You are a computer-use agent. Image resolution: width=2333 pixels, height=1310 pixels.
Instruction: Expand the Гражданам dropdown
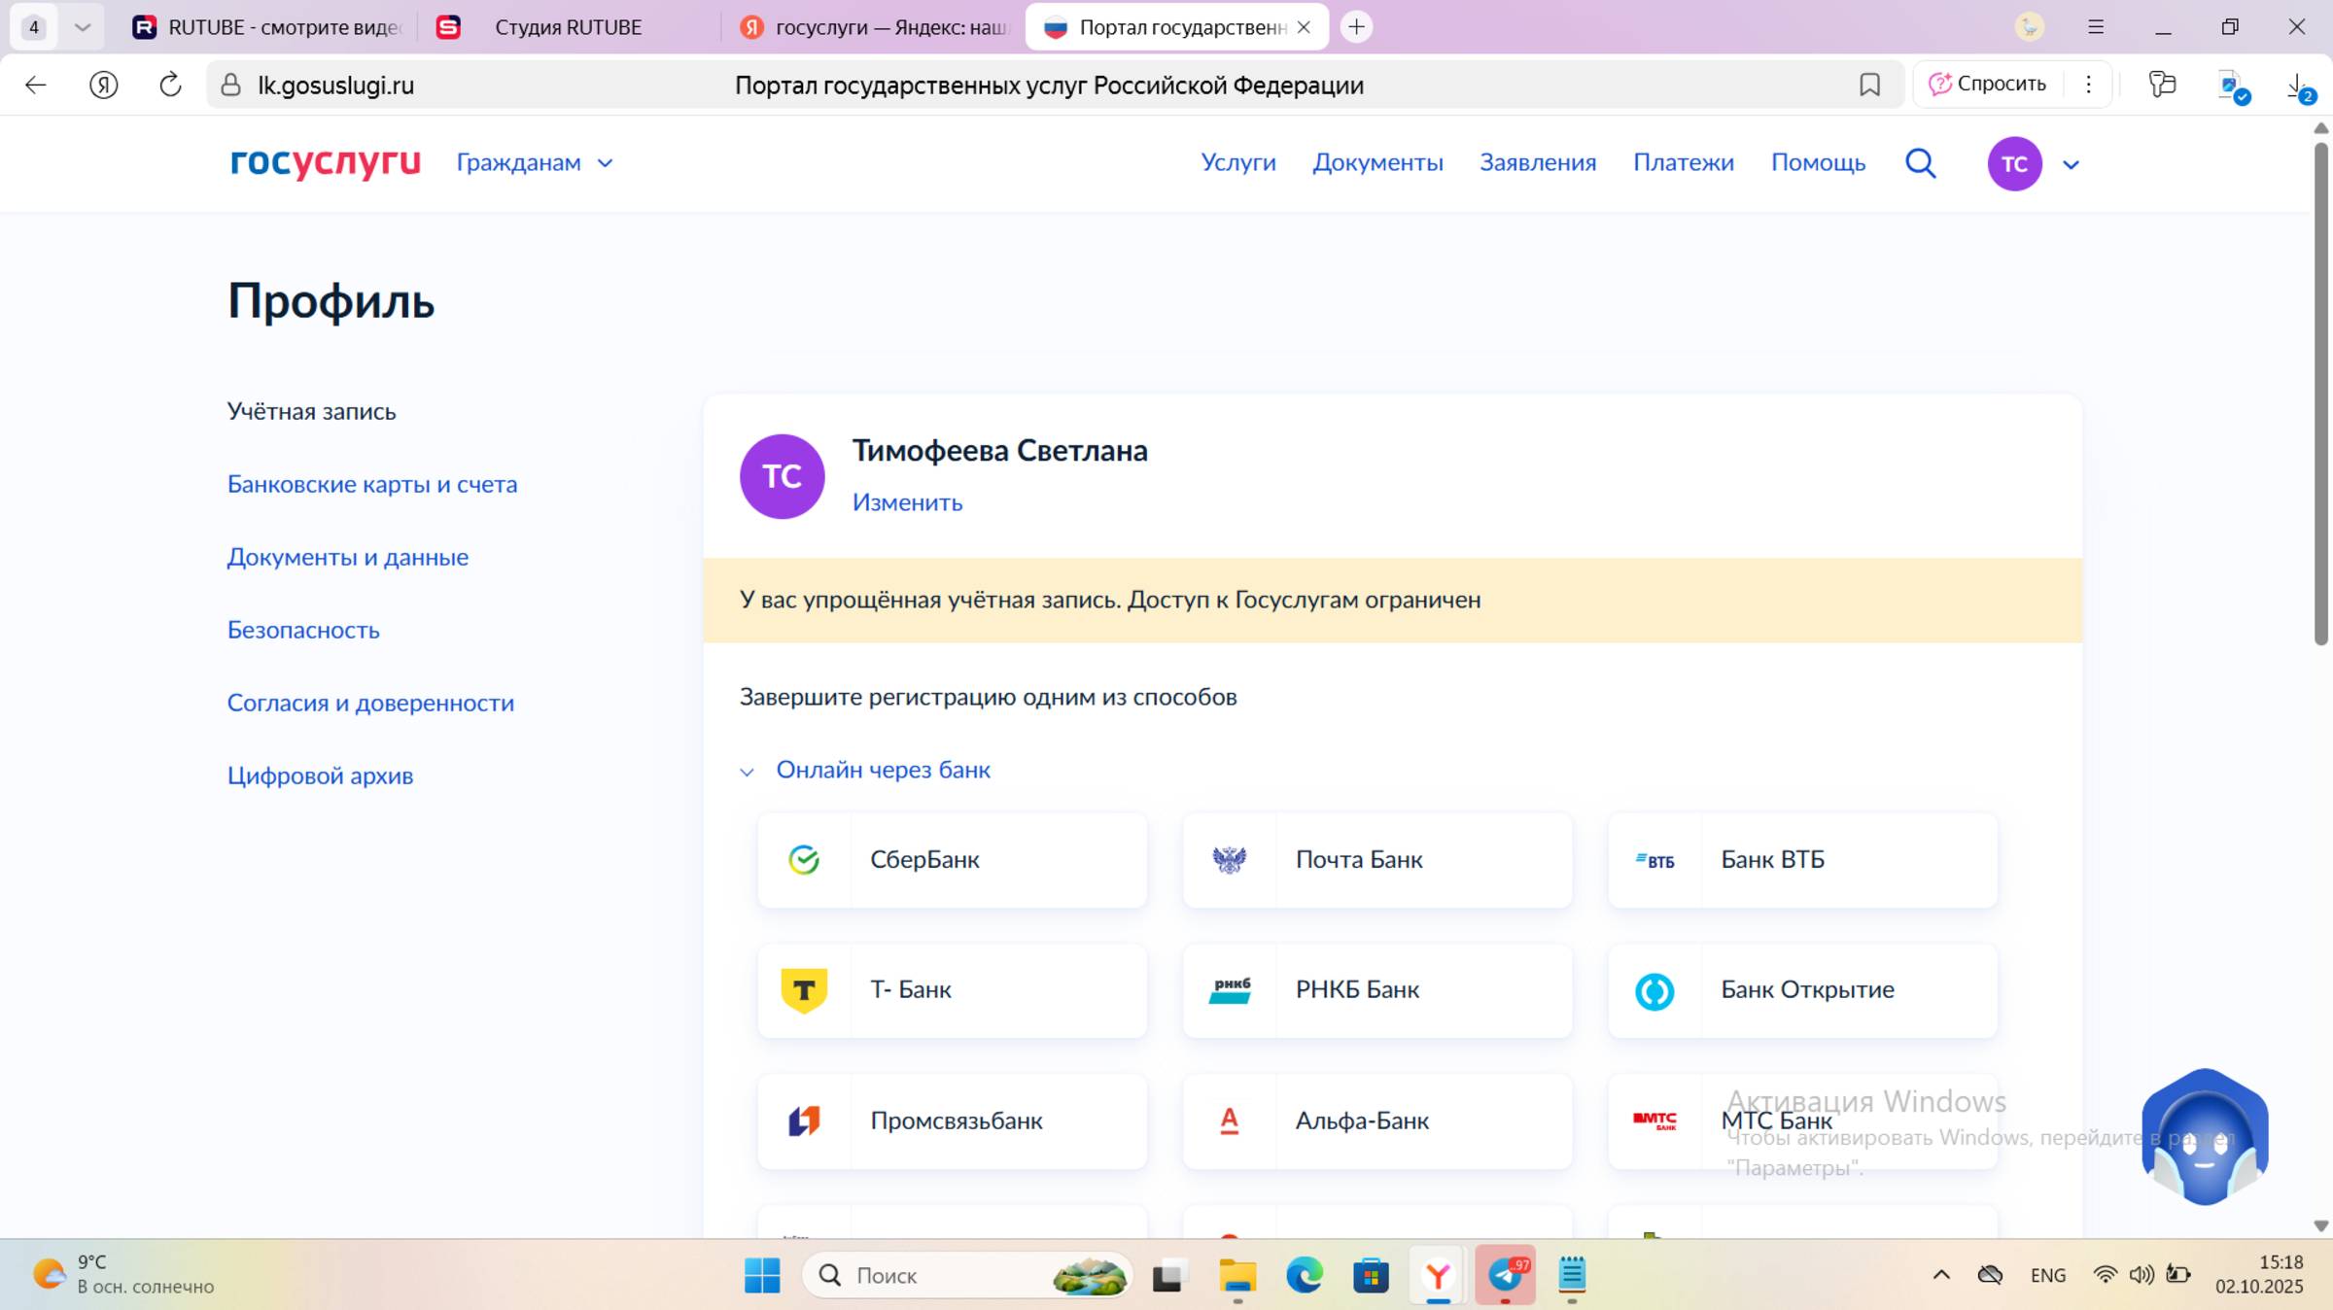point(535,163)
